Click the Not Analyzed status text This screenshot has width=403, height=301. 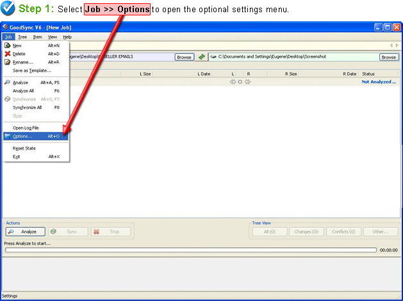click(379, 82)
